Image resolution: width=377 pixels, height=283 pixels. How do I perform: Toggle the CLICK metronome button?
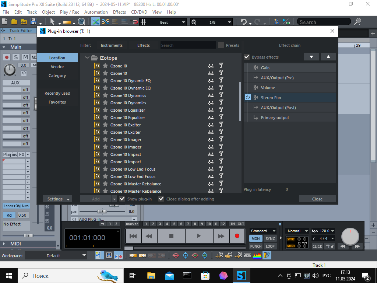317,246
